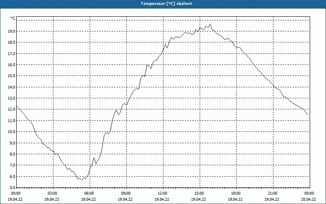Image resolution: width=326 pixels, height=204 pixels.
Task: Select the 18,0 value on the temperature axis
Action: point(12,42)
